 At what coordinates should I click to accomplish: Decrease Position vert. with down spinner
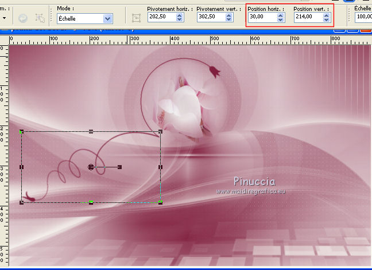[327, 19]
